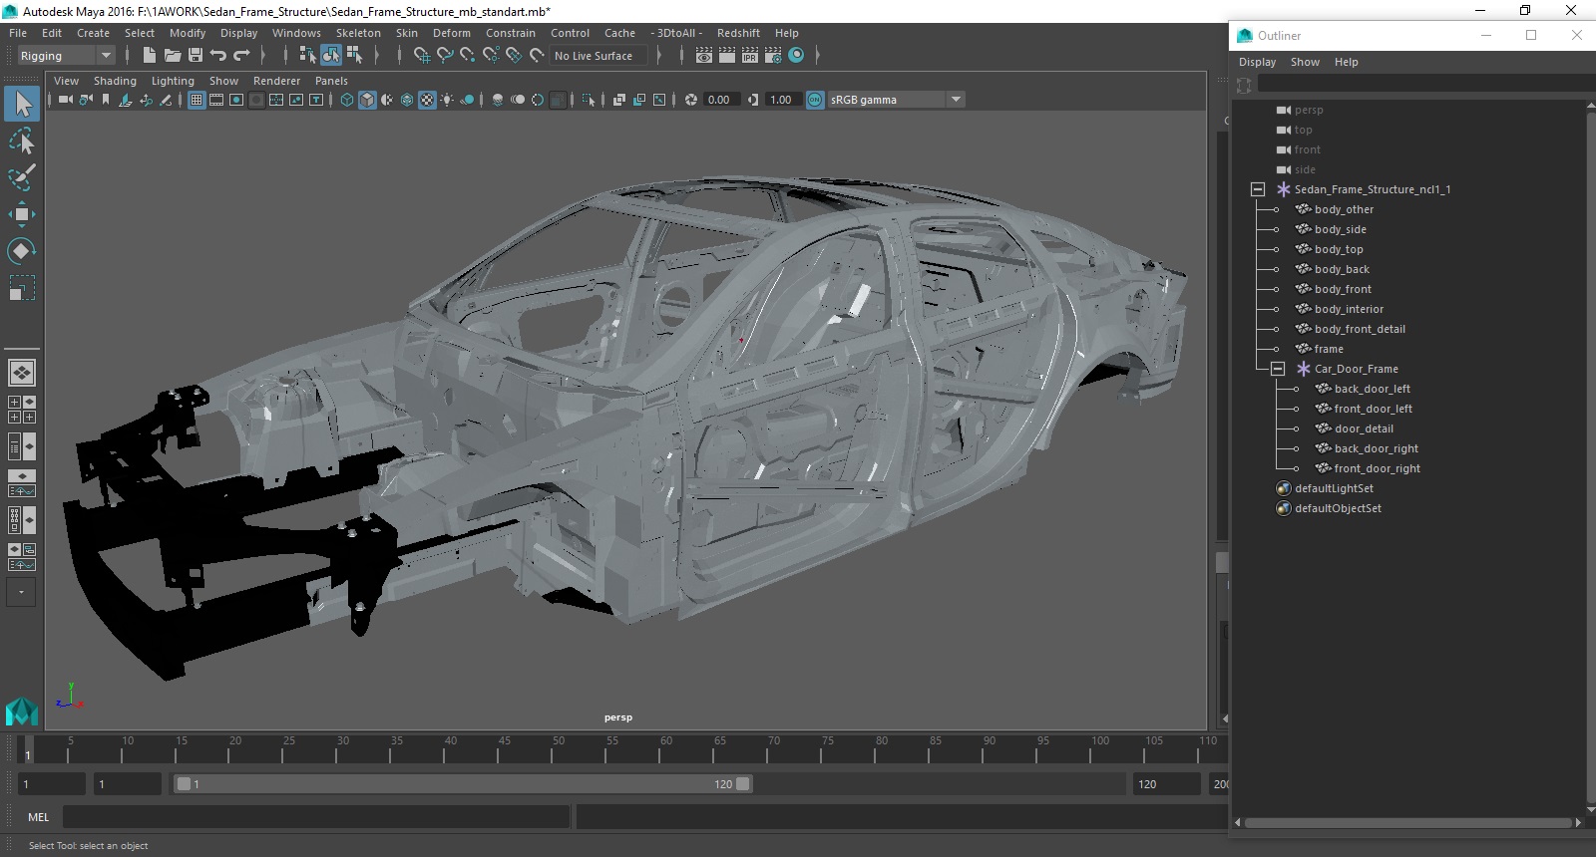Screen dimensions: 1596x857
Task: Undo the last action
Action: (218, 56)
